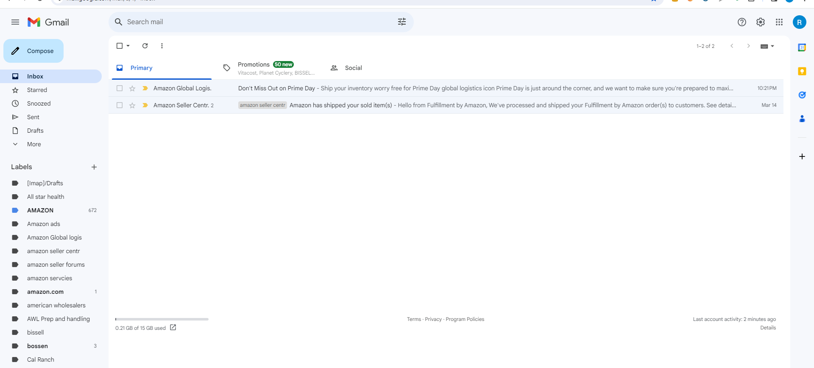Open the bossen label
The image size is (814, 368).
coord(51,346)
